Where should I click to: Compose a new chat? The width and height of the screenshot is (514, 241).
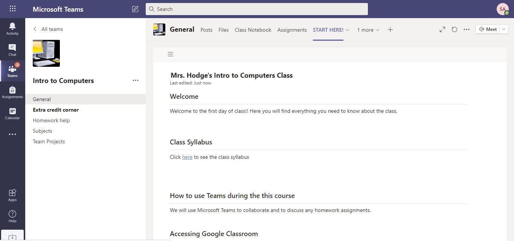[135, 9]
